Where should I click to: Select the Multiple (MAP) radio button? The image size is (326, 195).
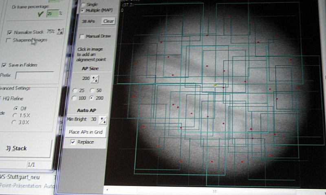tap(82, 10)
